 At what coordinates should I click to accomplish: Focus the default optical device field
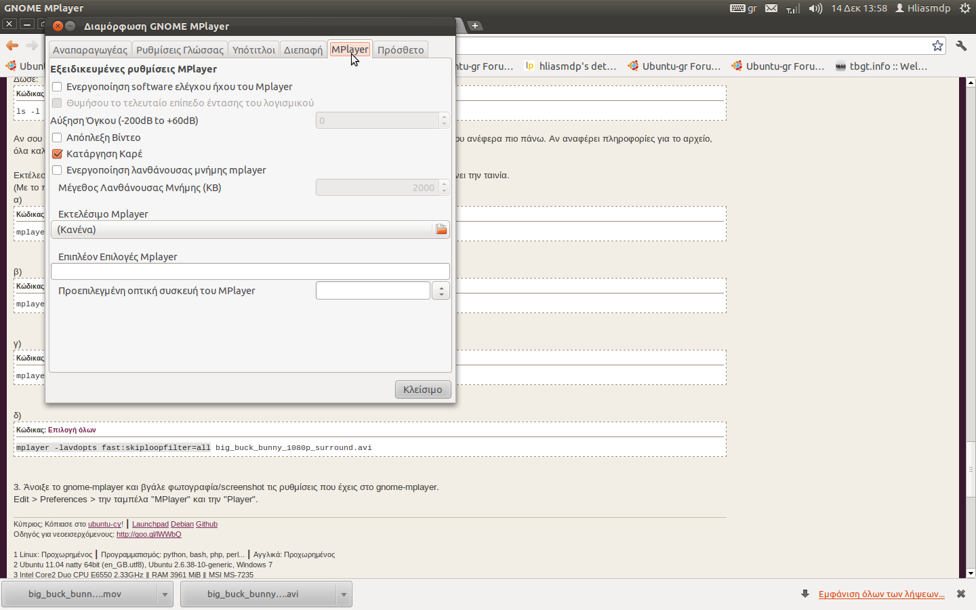(x=373, y=291)
